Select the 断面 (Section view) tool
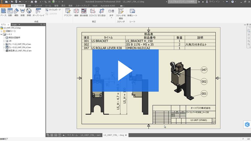Screen dimensions: 251x141 pos(22,13)
